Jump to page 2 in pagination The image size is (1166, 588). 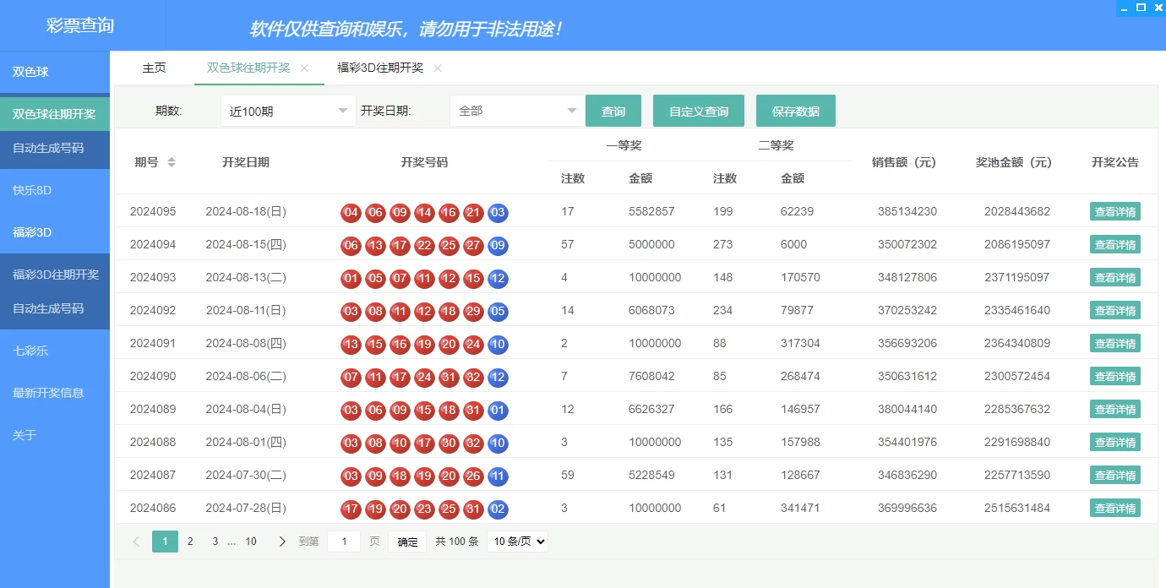[190, 542]
